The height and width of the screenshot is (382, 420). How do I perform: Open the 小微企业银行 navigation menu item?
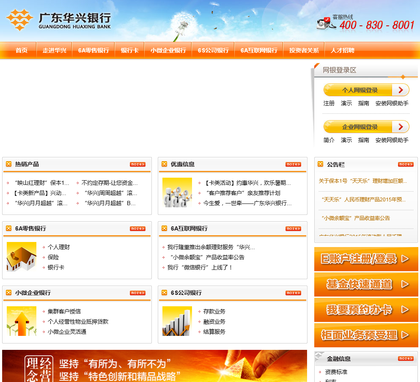[x=168, y=50]
